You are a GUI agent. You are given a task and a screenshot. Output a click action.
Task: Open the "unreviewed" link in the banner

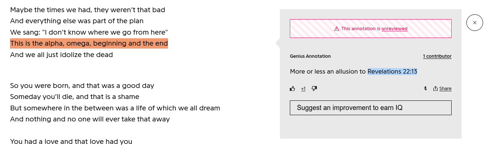click(x=394, y=29)
